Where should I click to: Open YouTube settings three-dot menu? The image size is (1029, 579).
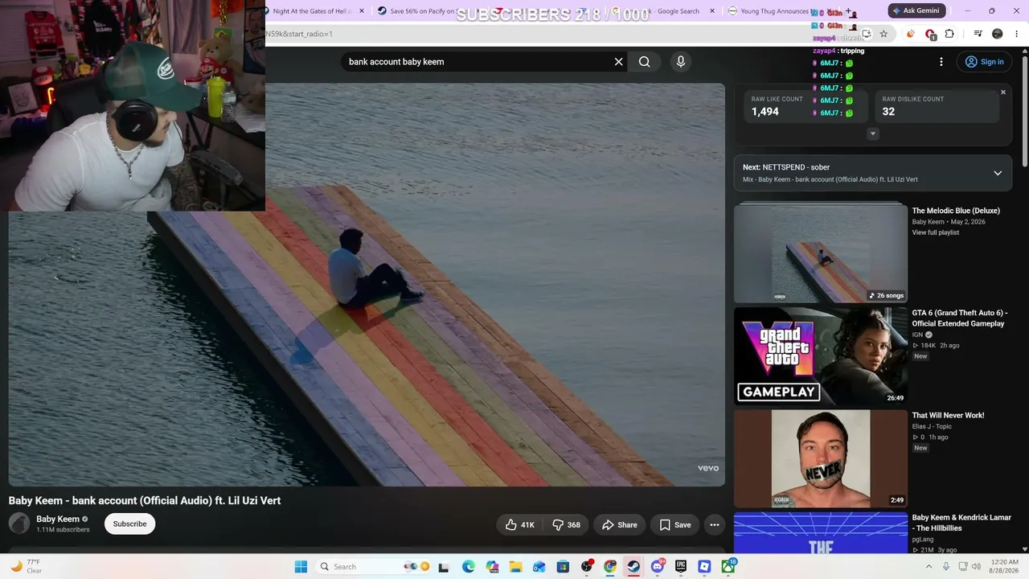(x=941, y=62)
